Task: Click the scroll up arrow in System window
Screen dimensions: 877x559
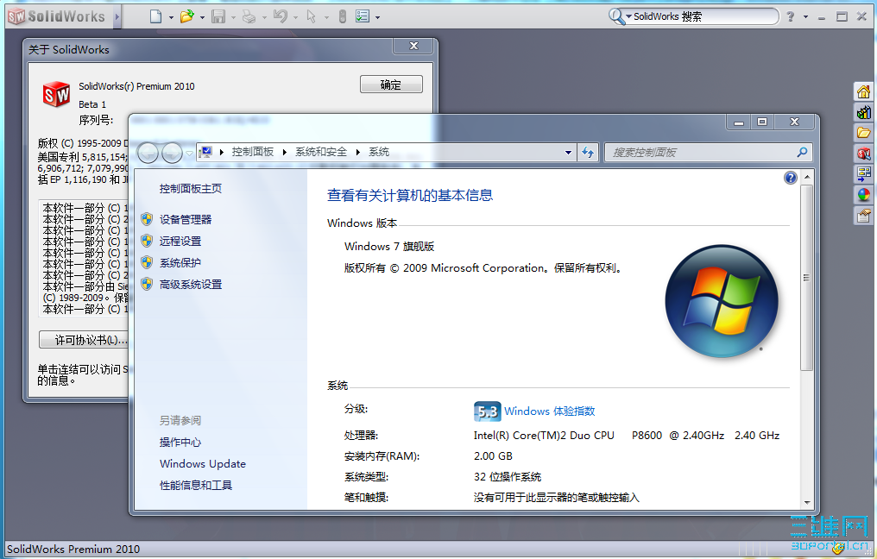Action: click(x=806, y=177)
